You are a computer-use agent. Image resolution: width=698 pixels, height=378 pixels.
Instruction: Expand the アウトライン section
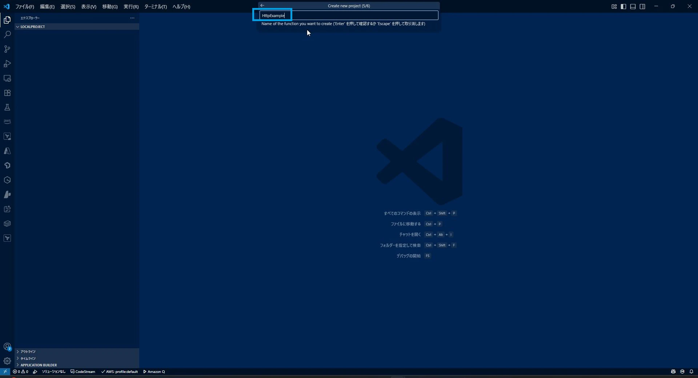(x=77, y=351)
